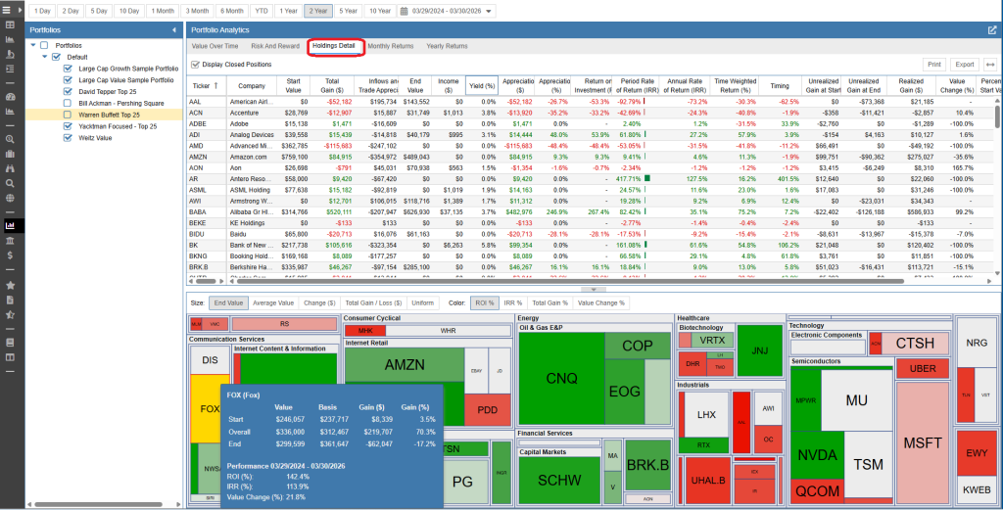Toggle the root Portfolios checkbox
The height and width of the screenshot is (510, 1003).
[x=44, y=45]
